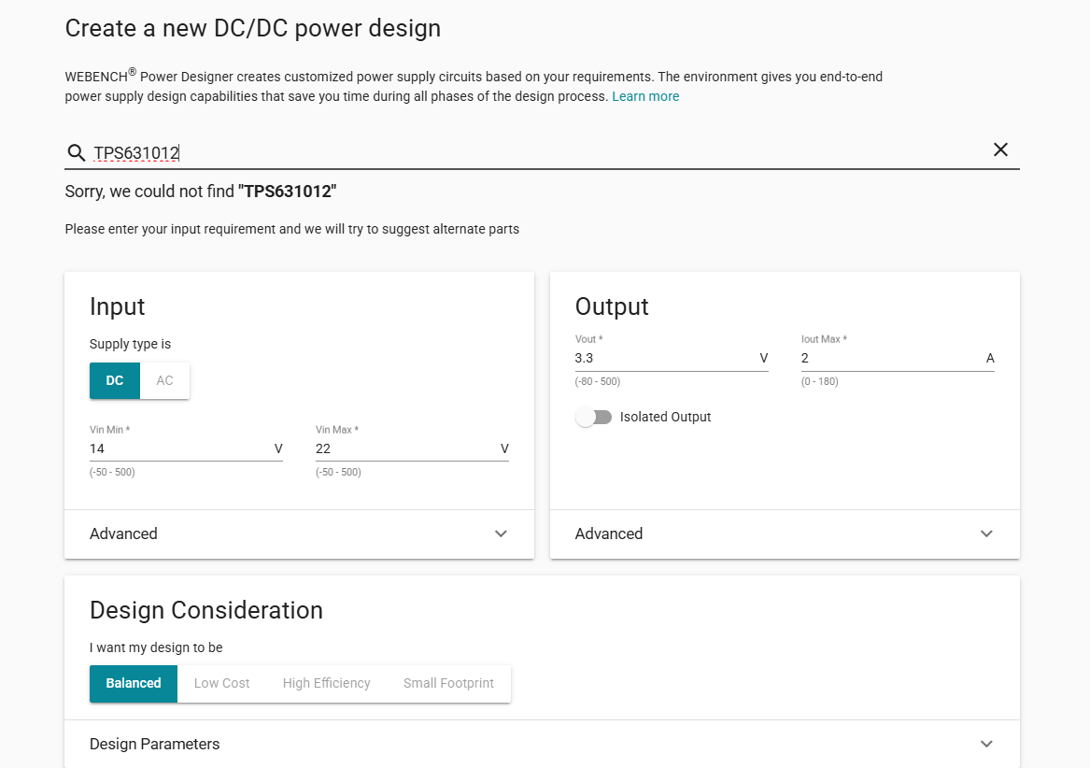Click the Output panel's Advanced label

(609, 533)
